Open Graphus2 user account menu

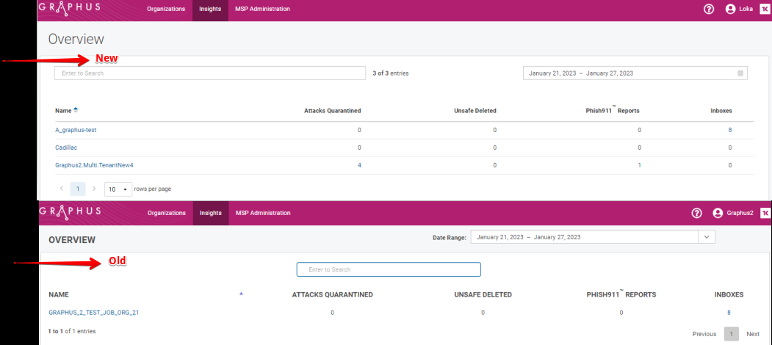pos(732,213)
